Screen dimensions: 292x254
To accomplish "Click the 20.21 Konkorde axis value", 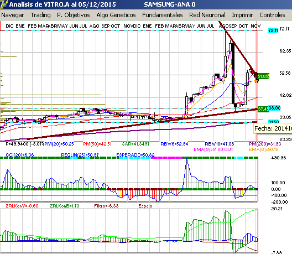I will (x=277, y=209).
